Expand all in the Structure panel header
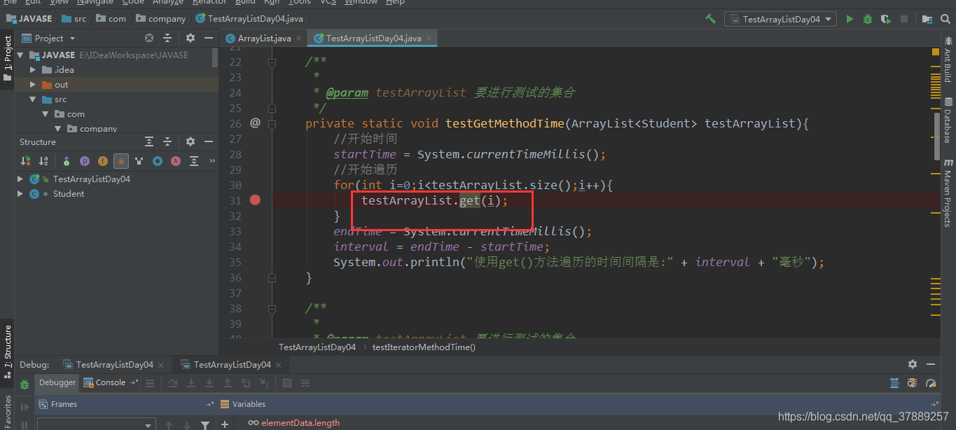Viewport: 956px width, 430px height. pos(149,141)
